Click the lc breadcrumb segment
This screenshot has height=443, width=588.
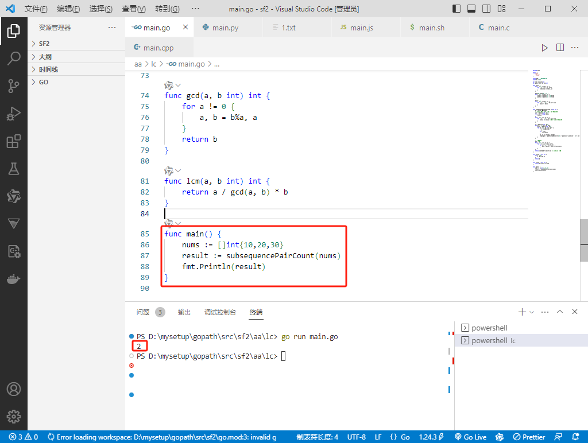click(154, 64)
